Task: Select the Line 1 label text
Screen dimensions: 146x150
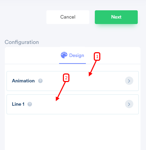Action: [18, 104]
